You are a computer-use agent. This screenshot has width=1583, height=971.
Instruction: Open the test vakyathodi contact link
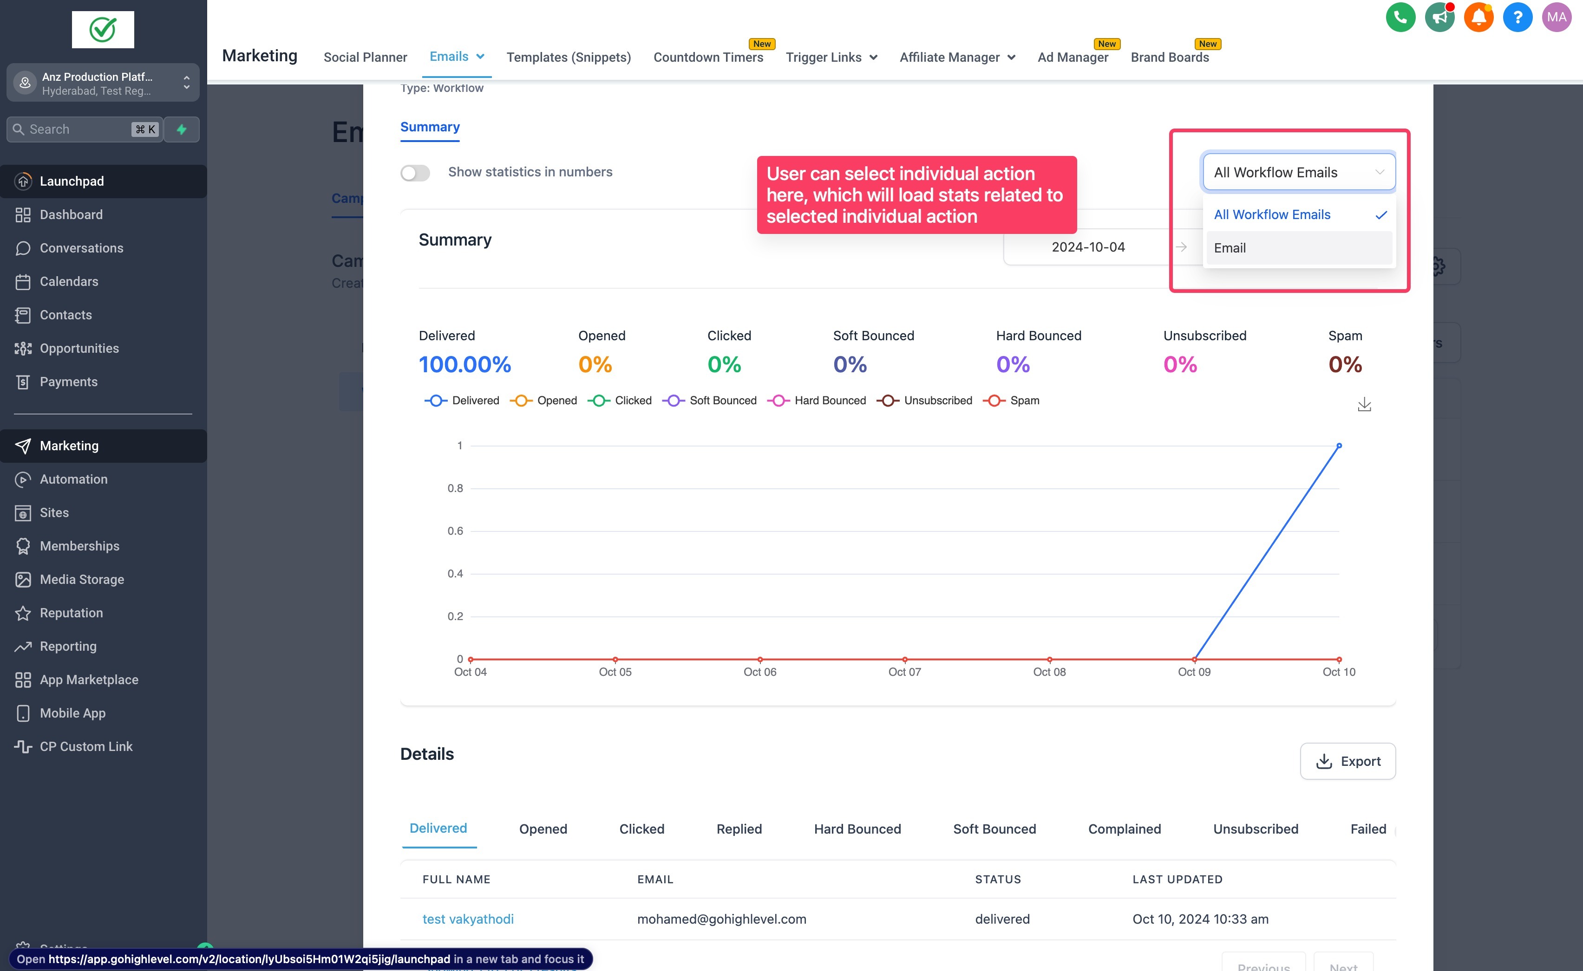(468, 919)
